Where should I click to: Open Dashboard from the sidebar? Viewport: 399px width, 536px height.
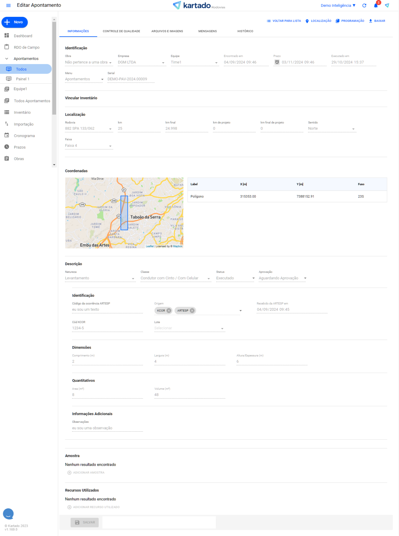coord(23,36)
